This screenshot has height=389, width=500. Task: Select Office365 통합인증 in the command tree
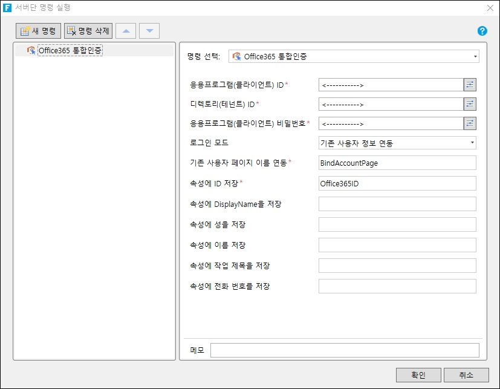70,51
